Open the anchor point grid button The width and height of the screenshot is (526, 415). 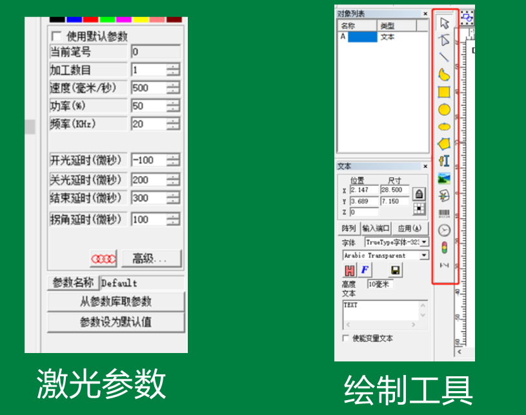419,208
